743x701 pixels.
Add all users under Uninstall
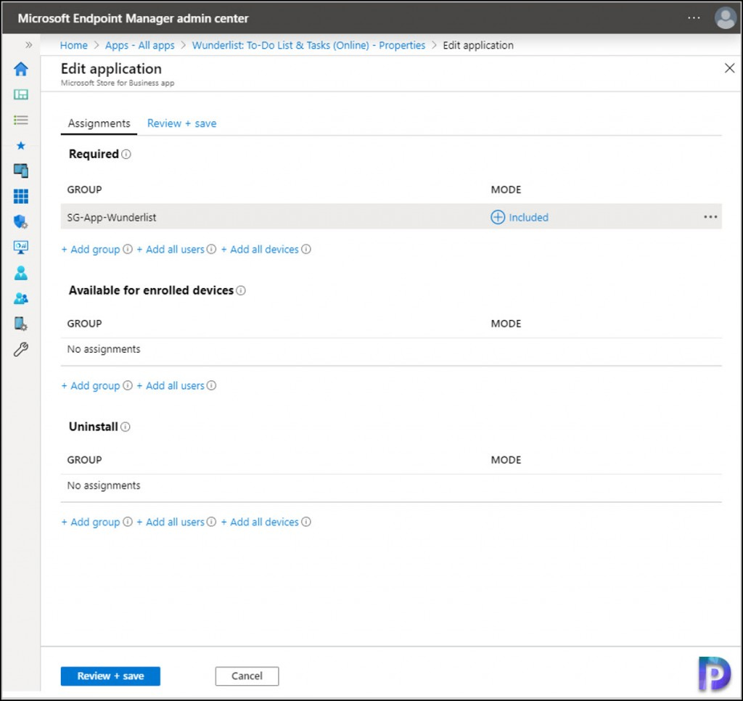171,522
